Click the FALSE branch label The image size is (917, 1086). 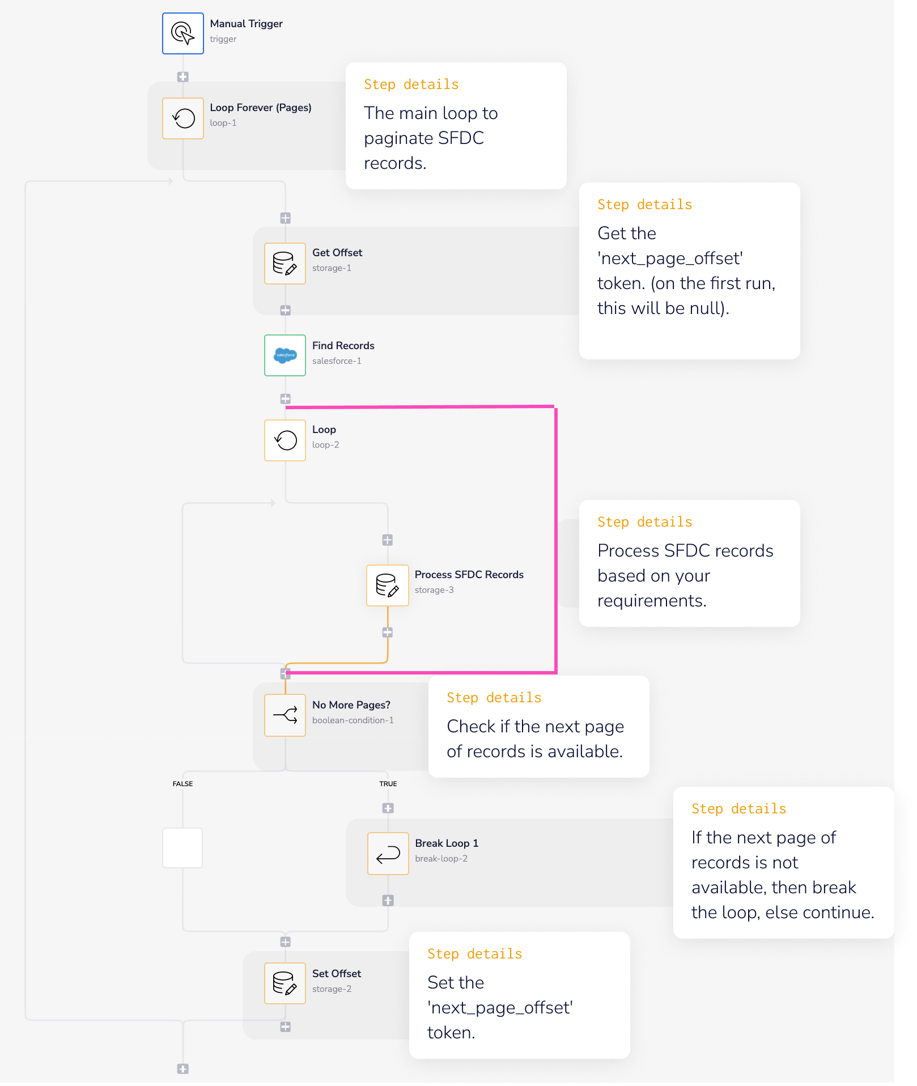point(182,784)
